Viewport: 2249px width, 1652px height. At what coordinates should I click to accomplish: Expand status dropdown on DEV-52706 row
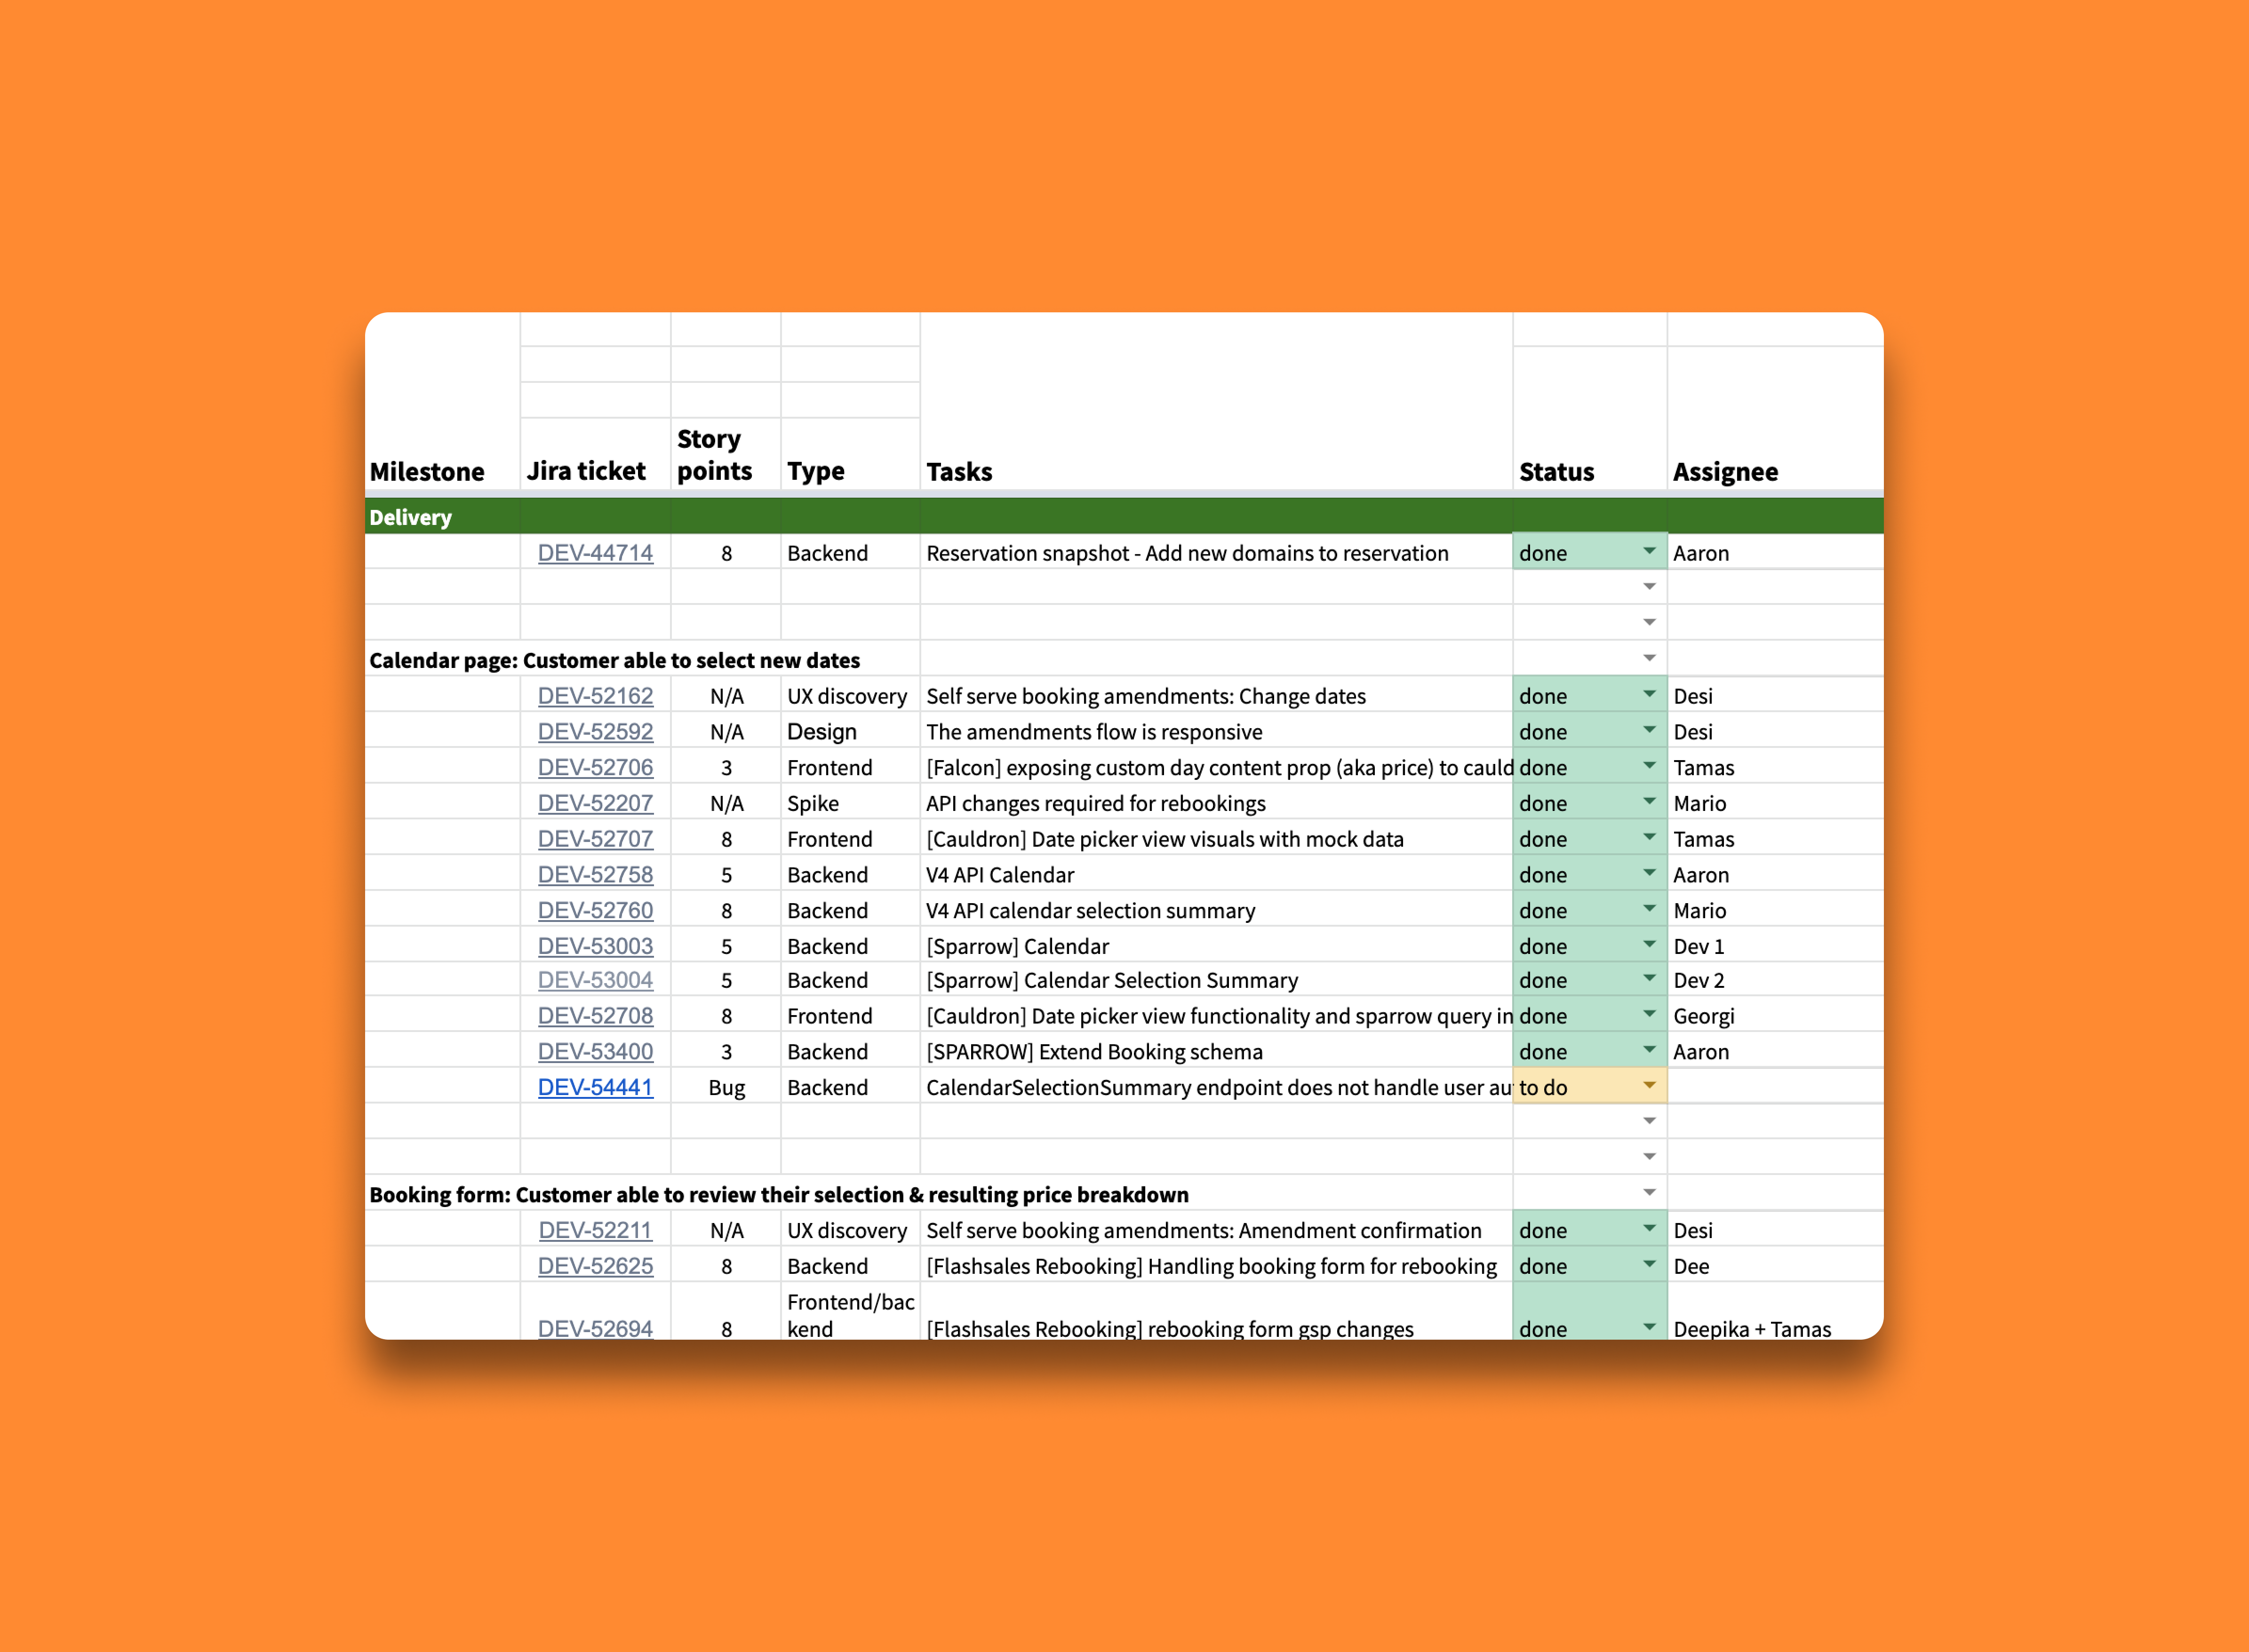1649,766
